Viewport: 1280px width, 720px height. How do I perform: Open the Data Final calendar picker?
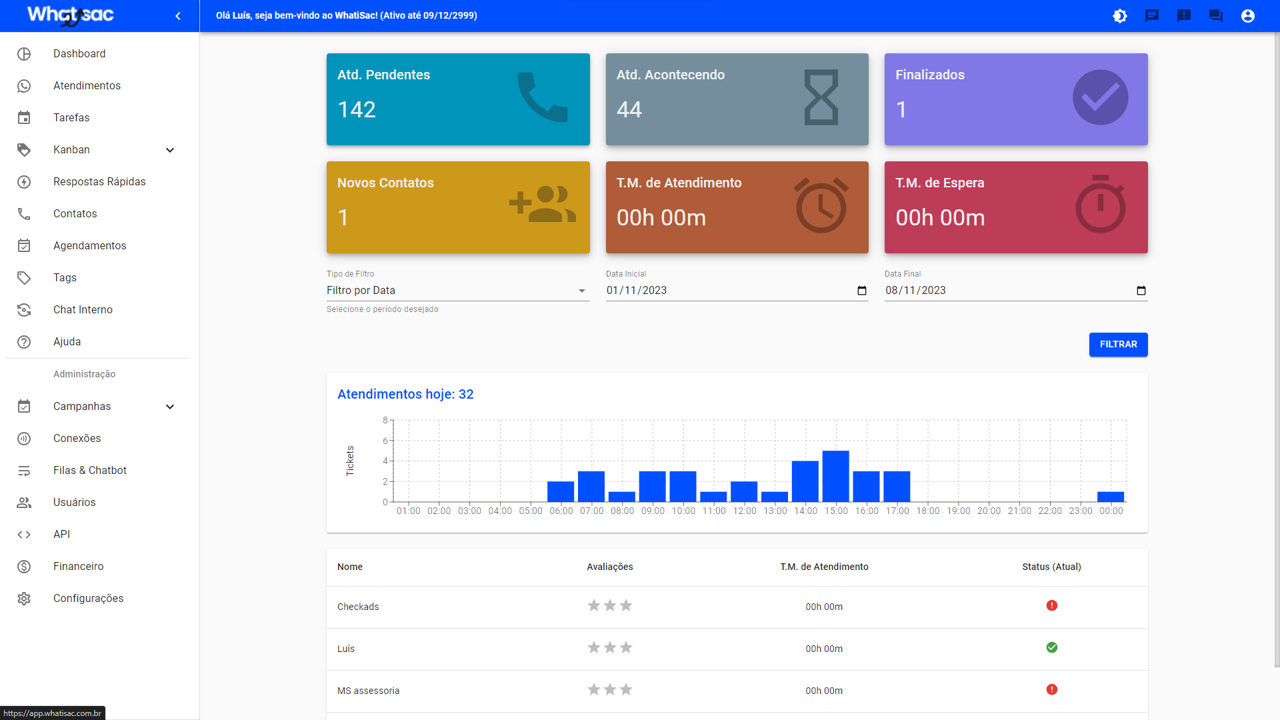pos(1141,291)
